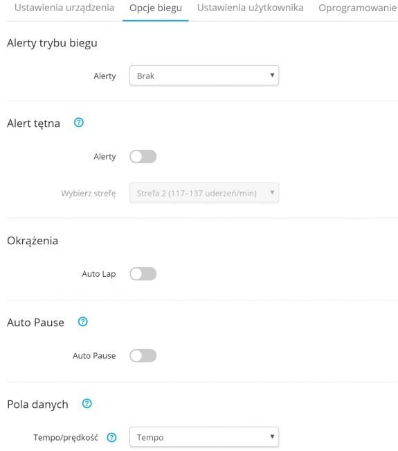Open the Wybierz strefę zone dropdown

[x=204, y=193]
